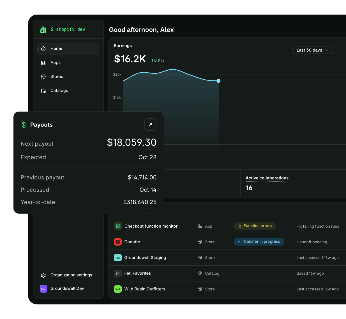Click the Organization settings gear icon
The height and width of the screenshot is (319, 346).
click(43, 275)
